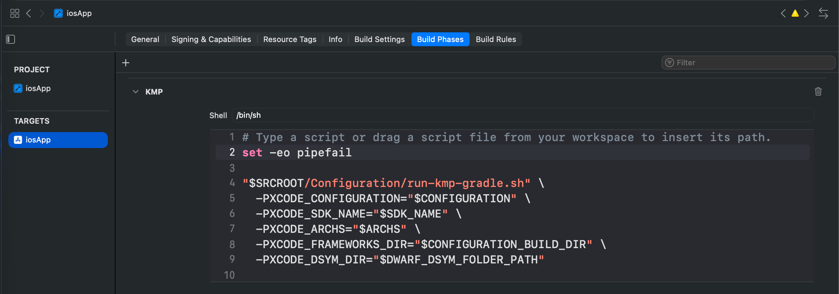This screenshot has height=294, width=839.
Task: Toggle the targets sidebar panel icon
Action: pos(10,39)
